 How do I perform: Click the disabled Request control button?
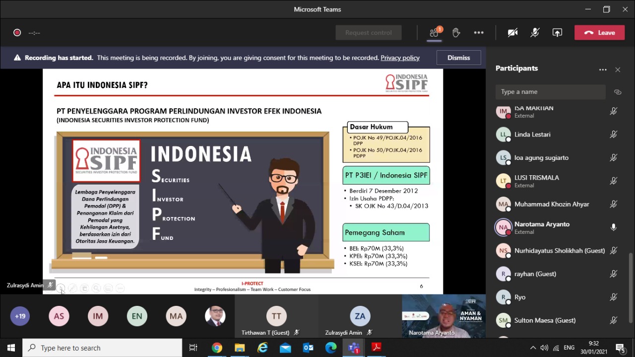coord(369,33)
